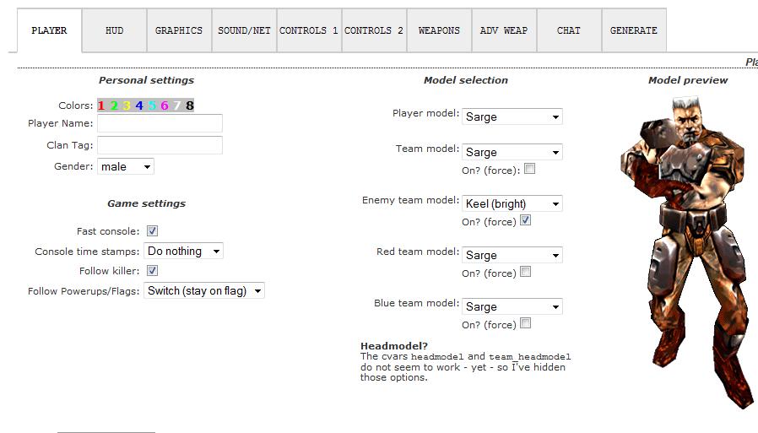The height and width of the screenshot is (433, 758).
Task: Open the Follow Powerups/Flags dropdown
Action: (204, 290)
